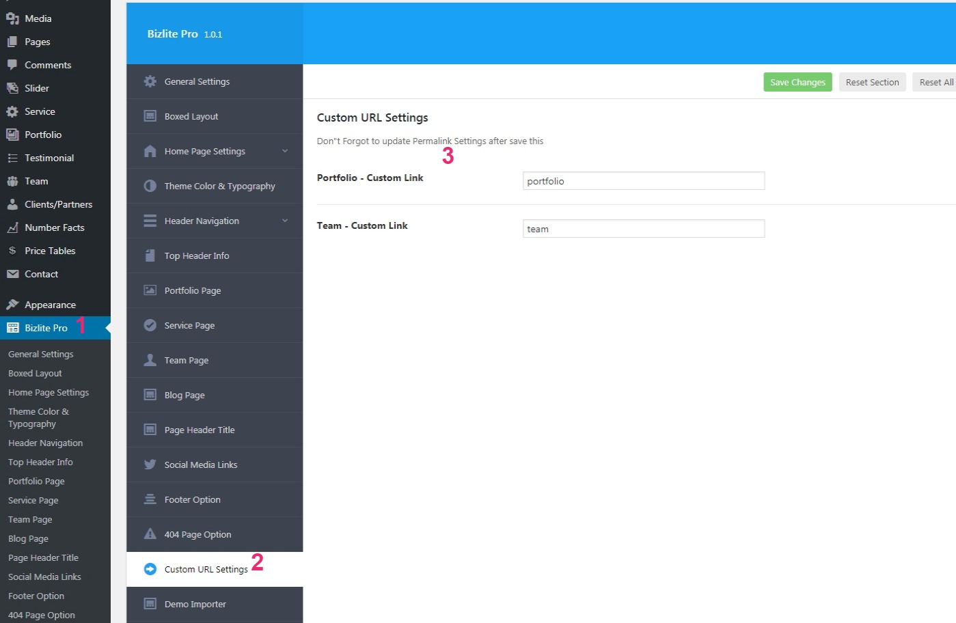Click the Team group icon in the sidebar
Image resolution: width=956 pixels, height=623 pixels.
pyautogui.click(x=12, y=181)
